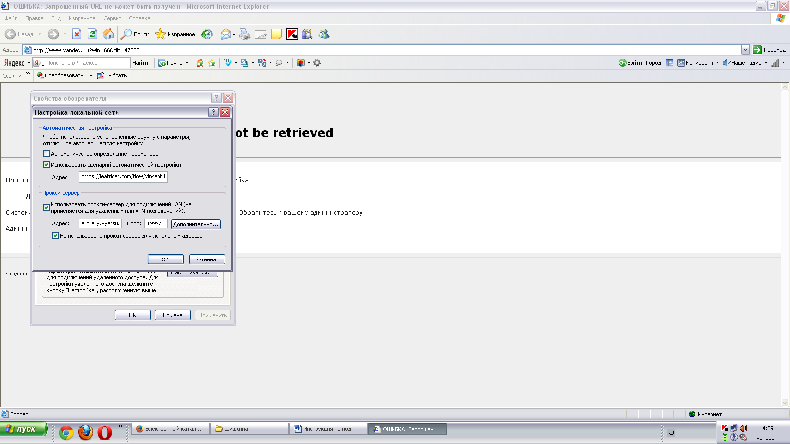Expand the Back button history dropdown
This screenshot has width=790, height=444.
tap(39, 34)
